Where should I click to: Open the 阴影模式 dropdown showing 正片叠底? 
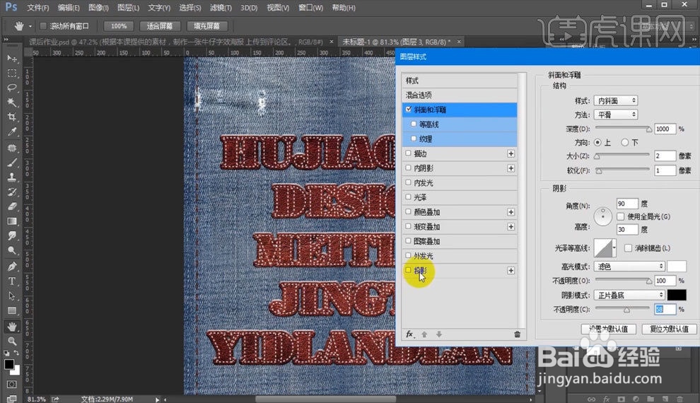point(629,295)
